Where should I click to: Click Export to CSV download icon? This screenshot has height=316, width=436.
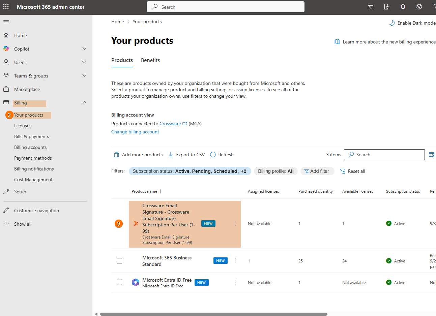coord(171,155)
